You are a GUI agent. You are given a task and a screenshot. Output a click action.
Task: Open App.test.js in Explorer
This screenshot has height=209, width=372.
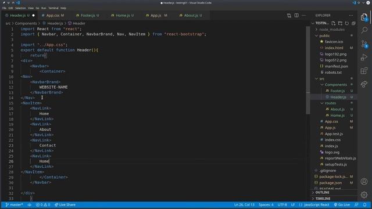point(334,134)
